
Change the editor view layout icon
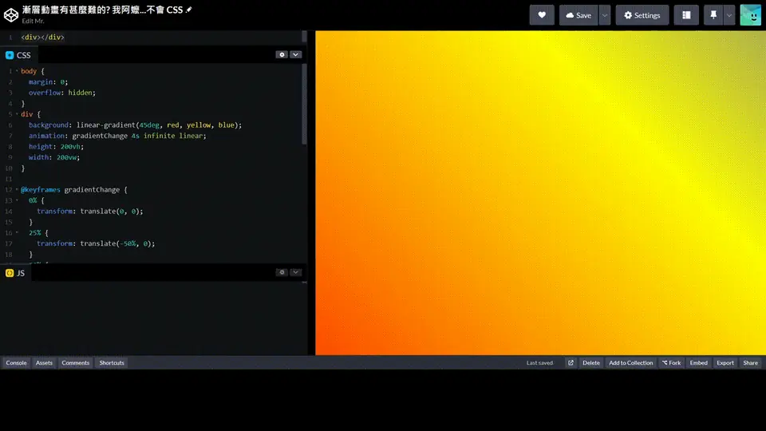tap(686, 15)
